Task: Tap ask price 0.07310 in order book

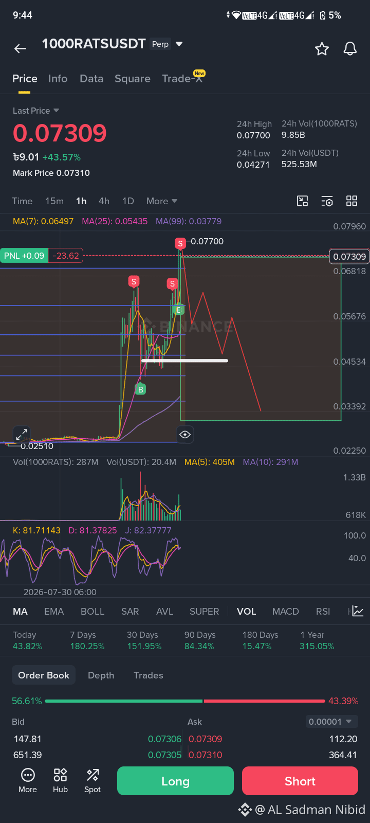Action: pos(206,755)
